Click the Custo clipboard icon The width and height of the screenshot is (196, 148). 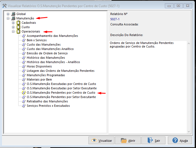pyautogui.click(x=18, y=27)
